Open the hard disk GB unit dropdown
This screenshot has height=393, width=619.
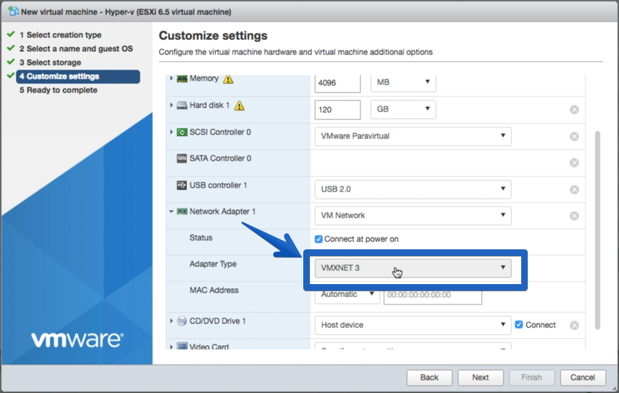coord(403,110)
